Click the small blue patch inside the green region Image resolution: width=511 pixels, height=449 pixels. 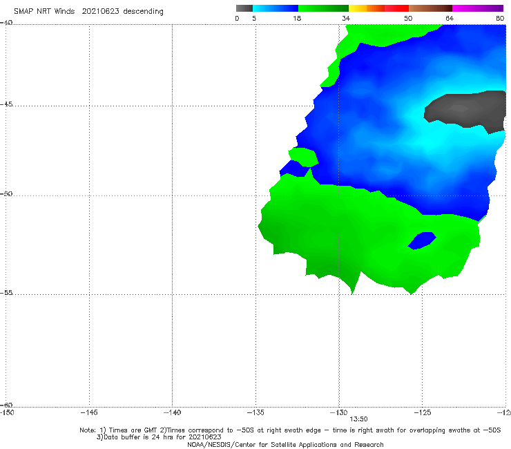coord(422,240)
